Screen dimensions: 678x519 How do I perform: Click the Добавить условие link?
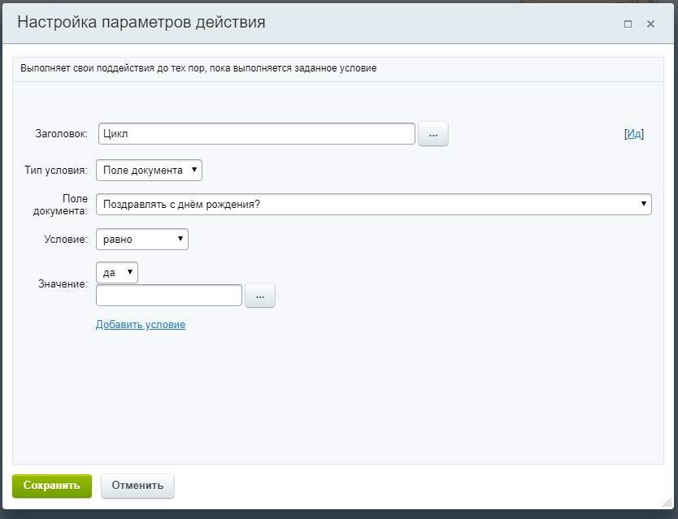pos(141,325)
